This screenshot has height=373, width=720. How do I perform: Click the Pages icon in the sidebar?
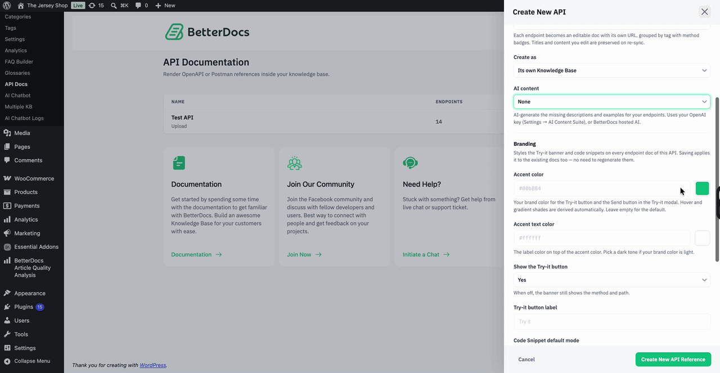7,147
